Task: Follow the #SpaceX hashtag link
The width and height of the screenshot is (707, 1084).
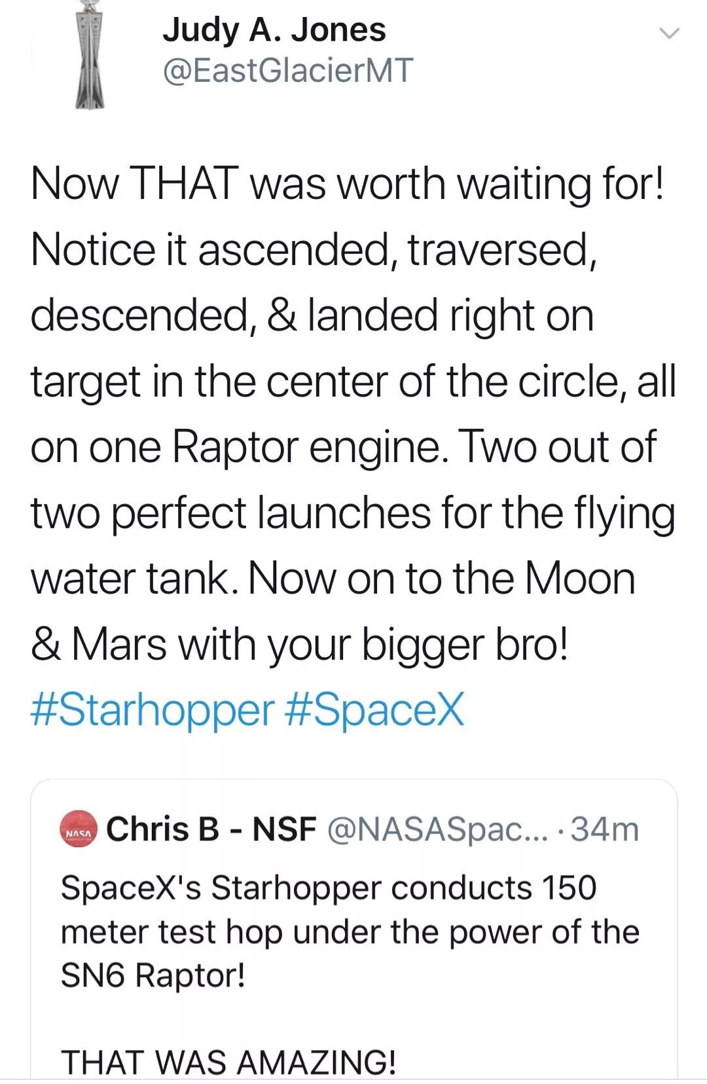Action: tap(375, 710)
